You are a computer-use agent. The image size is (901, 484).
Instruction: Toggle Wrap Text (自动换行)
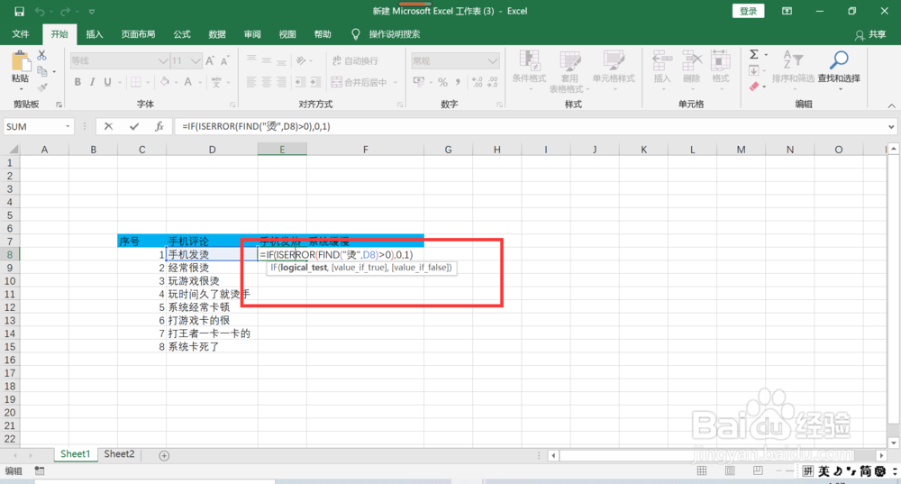(x=356, y=61)
